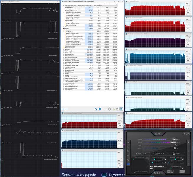
Task: Click the speedometer icon in CLOCK header
Action: coord(155,154)
